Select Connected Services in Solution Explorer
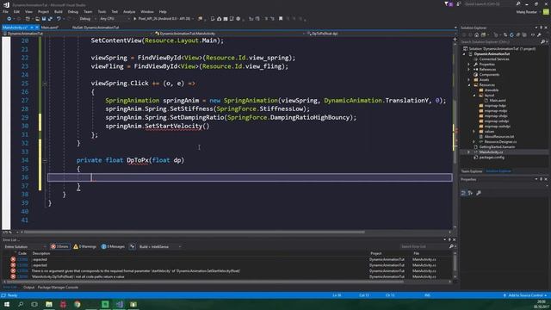 (x=494, y=59)
